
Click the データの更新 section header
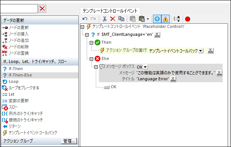[40, 20]
